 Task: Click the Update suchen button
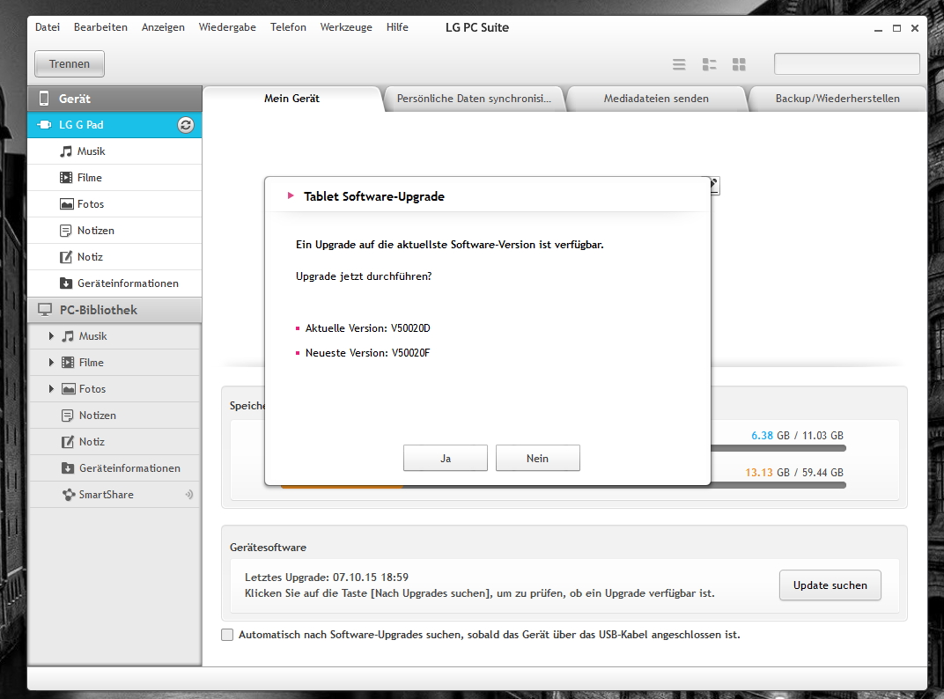point(830,585)
